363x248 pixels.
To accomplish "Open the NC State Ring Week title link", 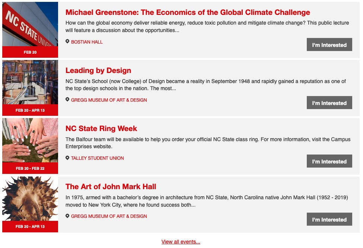I will click(x=101, y=128).
